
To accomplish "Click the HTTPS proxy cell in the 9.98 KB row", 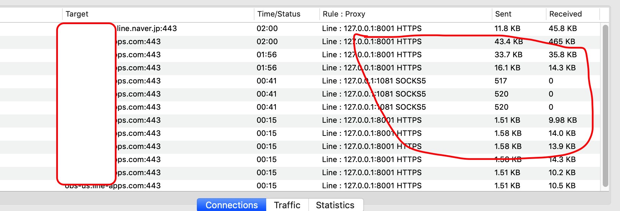I will click(x=372, y=120).
